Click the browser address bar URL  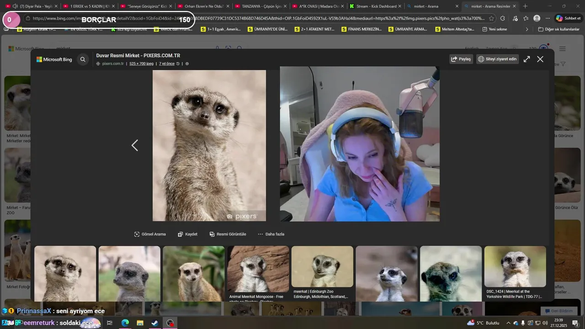[258, 18]
